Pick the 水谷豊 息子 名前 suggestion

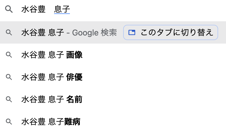click(113, 99)
